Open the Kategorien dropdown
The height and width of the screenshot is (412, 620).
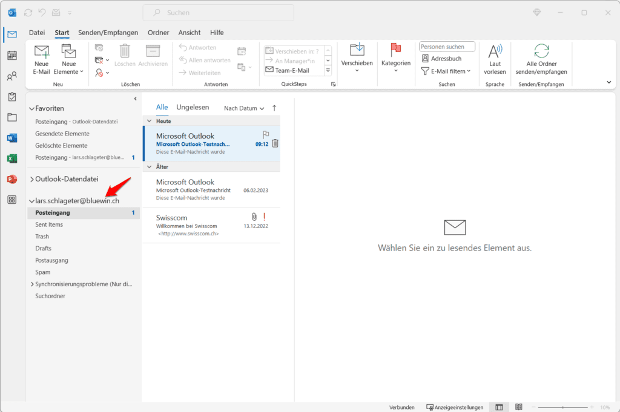[x=396, y=57]
